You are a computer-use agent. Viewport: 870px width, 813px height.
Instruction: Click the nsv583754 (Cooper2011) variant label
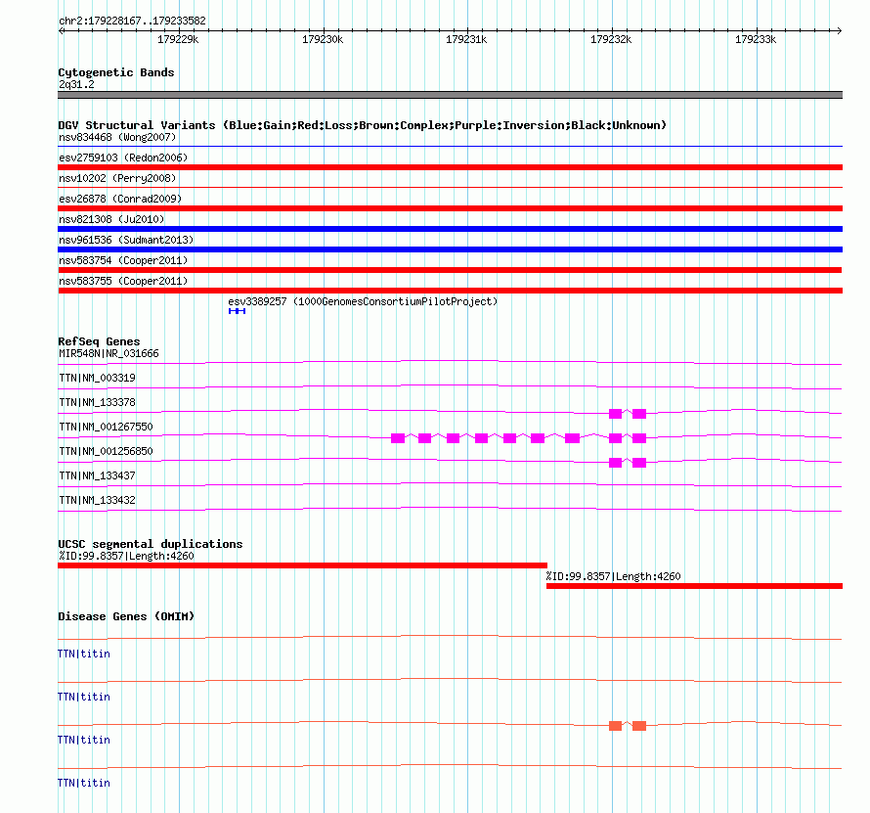[x=123, y=260]
